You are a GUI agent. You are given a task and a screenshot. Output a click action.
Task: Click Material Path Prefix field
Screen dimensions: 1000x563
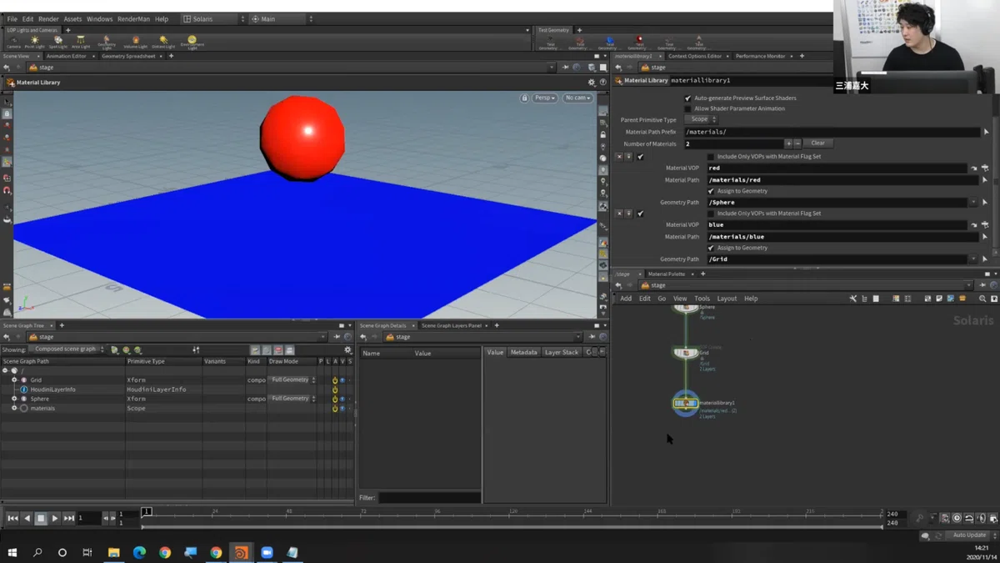(832, 132)
